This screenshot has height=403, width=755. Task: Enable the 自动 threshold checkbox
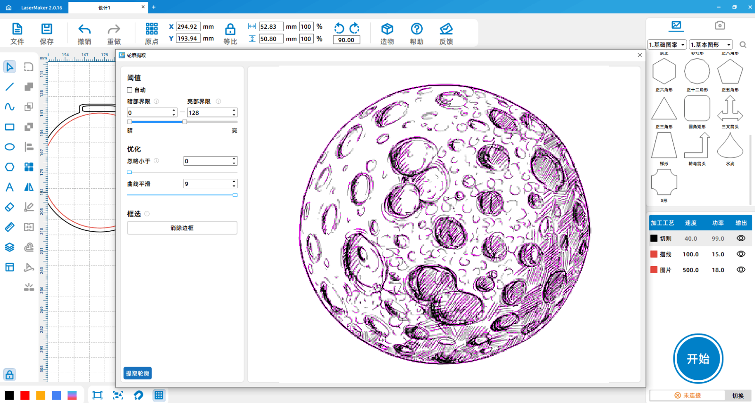pyautogui.click(x=130, y=90)
